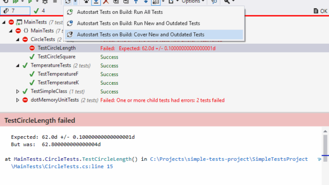Viewport: 329px width, 185px height.
Task: Click the debug bug icon in toolbar
Action: coord(45,2)
